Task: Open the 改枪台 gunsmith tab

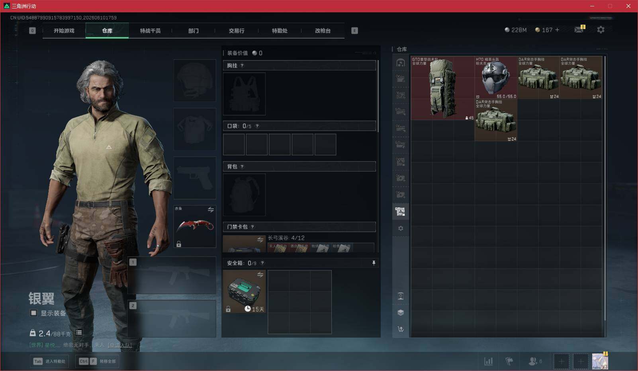Action: pos(323,31)
